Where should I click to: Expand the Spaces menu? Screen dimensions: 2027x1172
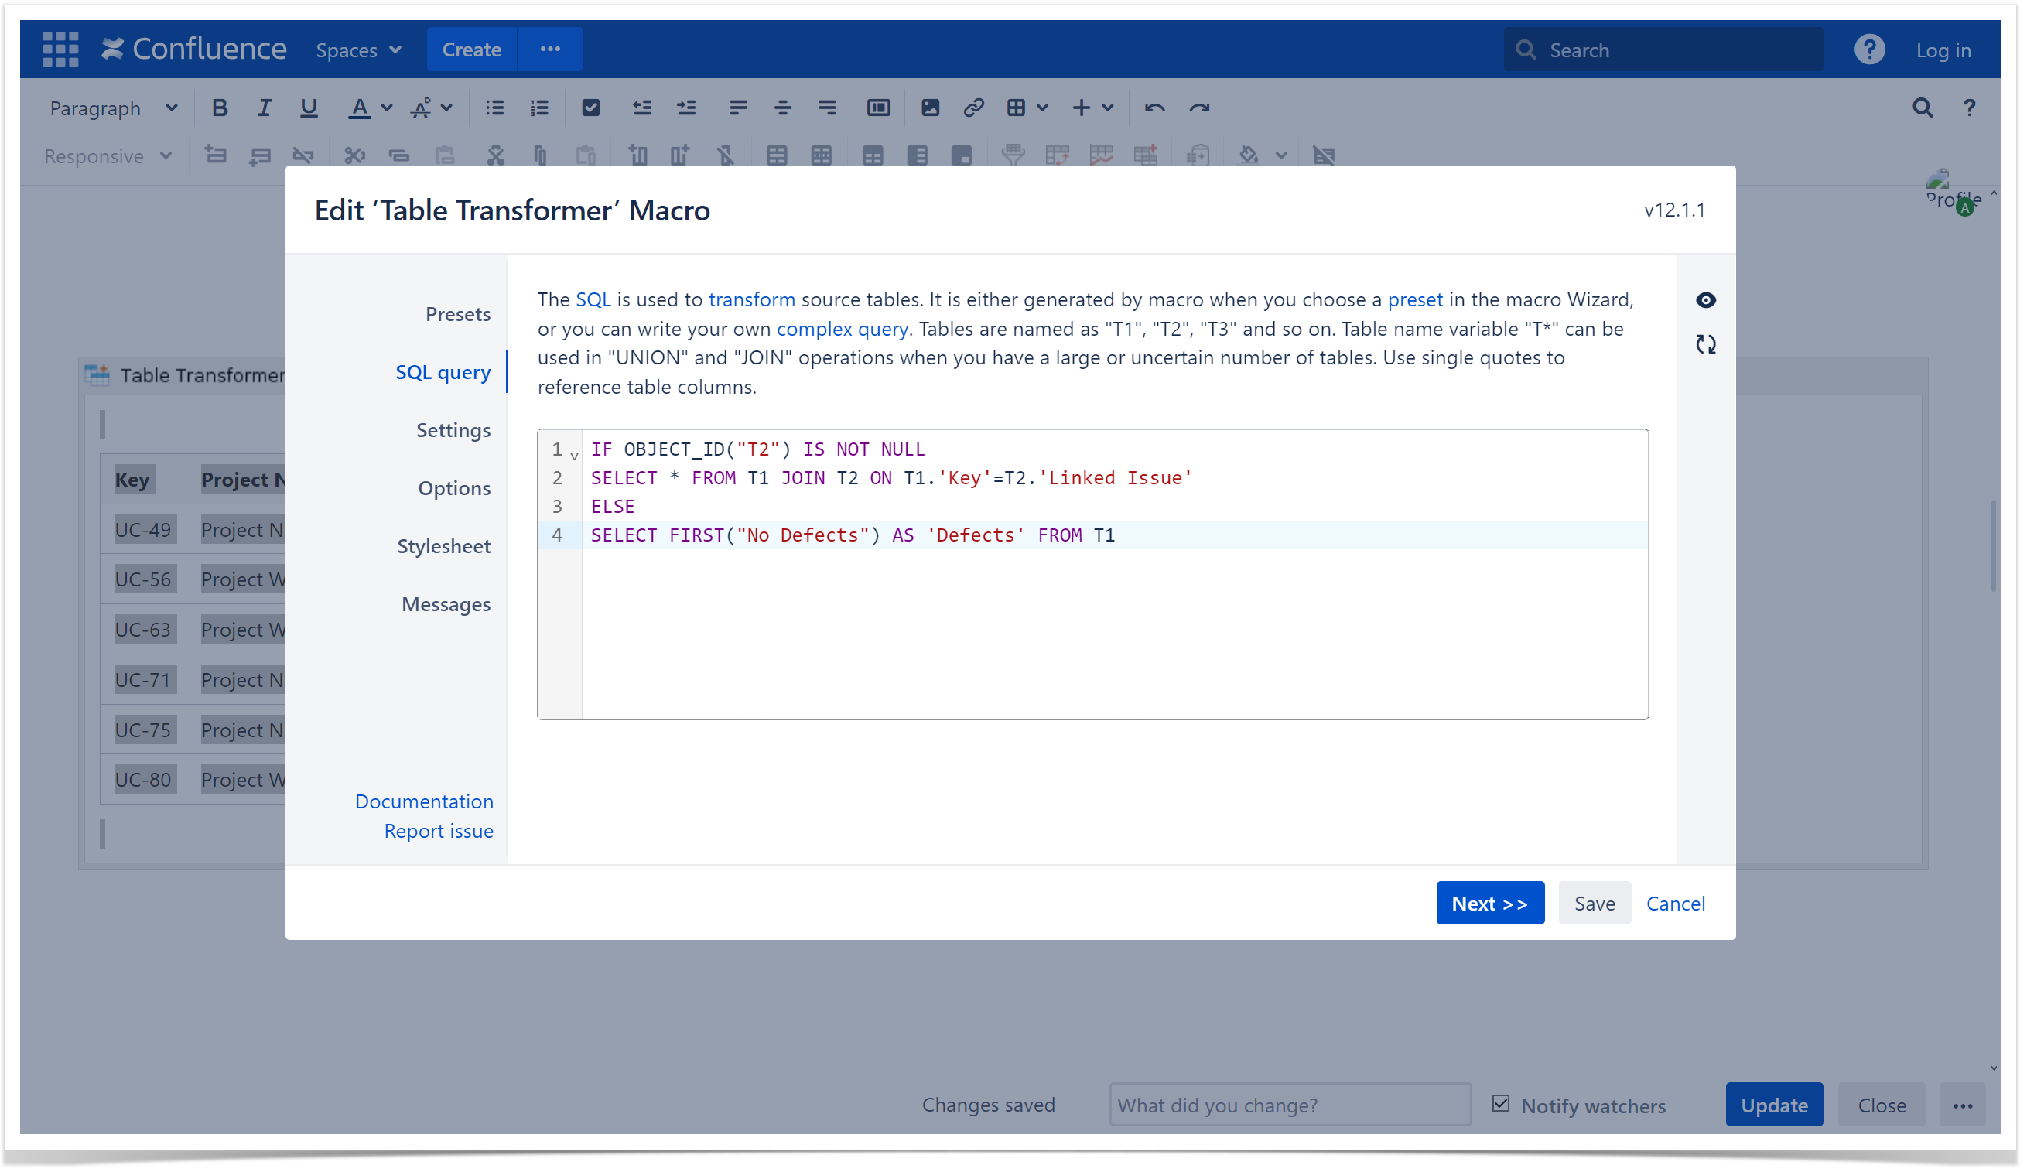point(359,50)
